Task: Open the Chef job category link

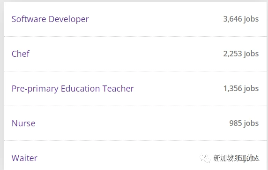Action: 20,54
